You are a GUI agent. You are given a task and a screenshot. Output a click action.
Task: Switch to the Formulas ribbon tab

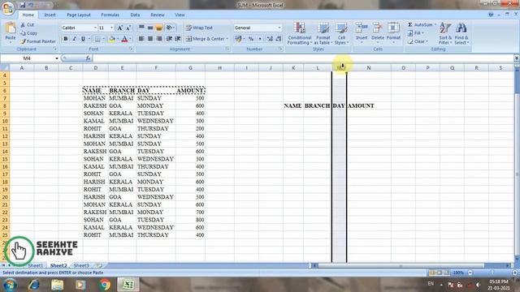[110, 15]
